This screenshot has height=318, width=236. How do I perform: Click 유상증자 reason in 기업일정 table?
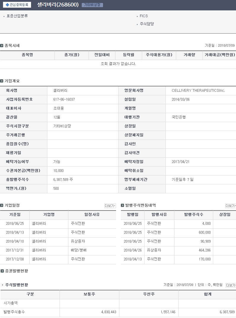[x=78, y=241]
